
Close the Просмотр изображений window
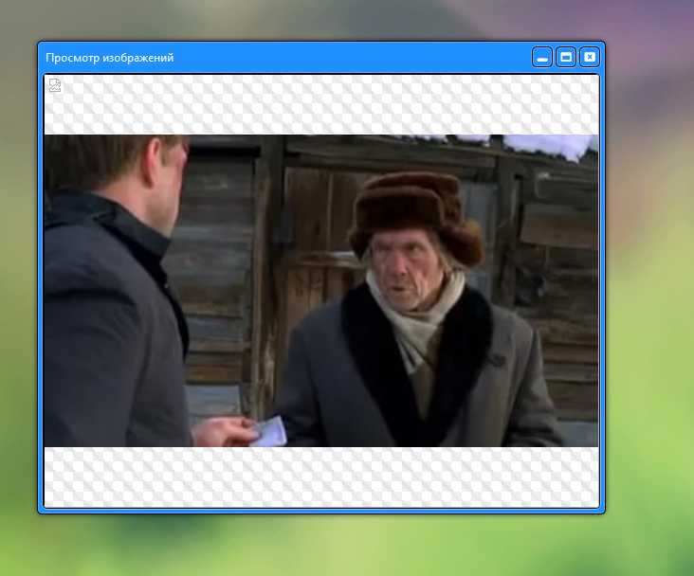pyautogui.click(x=590, y=57)
